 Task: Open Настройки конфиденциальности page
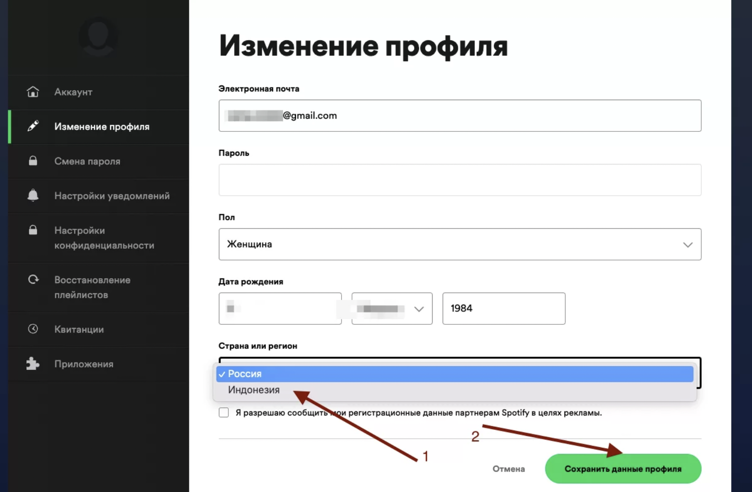pos(98,238)
